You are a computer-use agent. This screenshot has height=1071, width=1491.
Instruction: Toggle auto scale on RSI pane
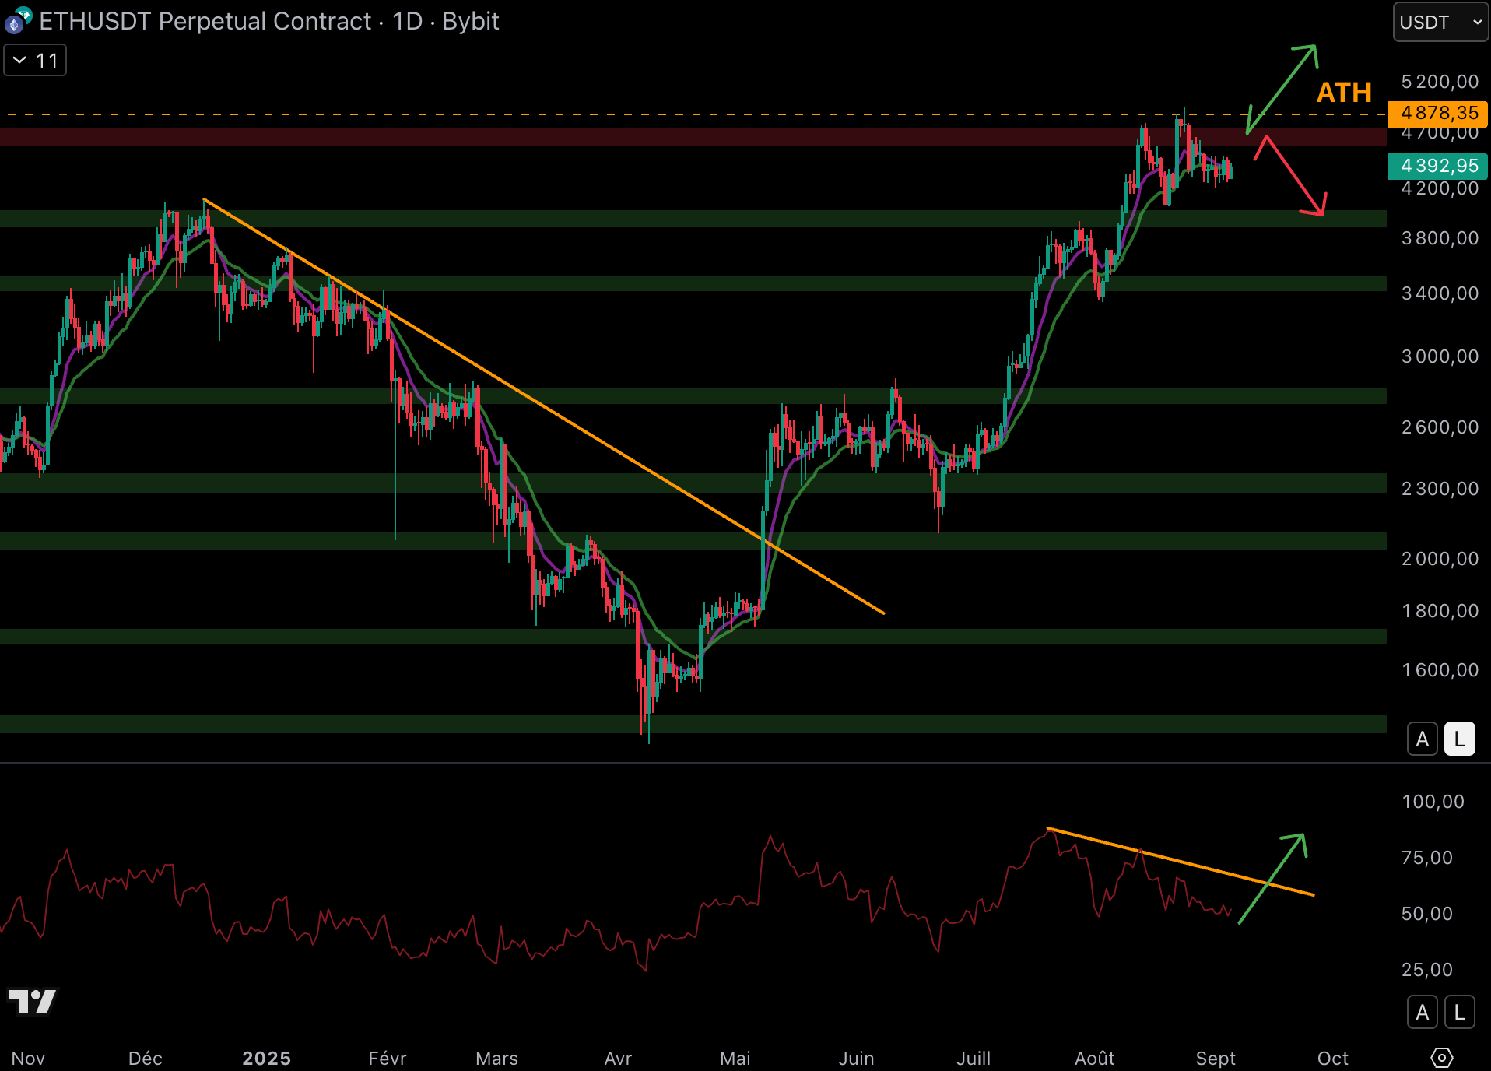1422,1012
